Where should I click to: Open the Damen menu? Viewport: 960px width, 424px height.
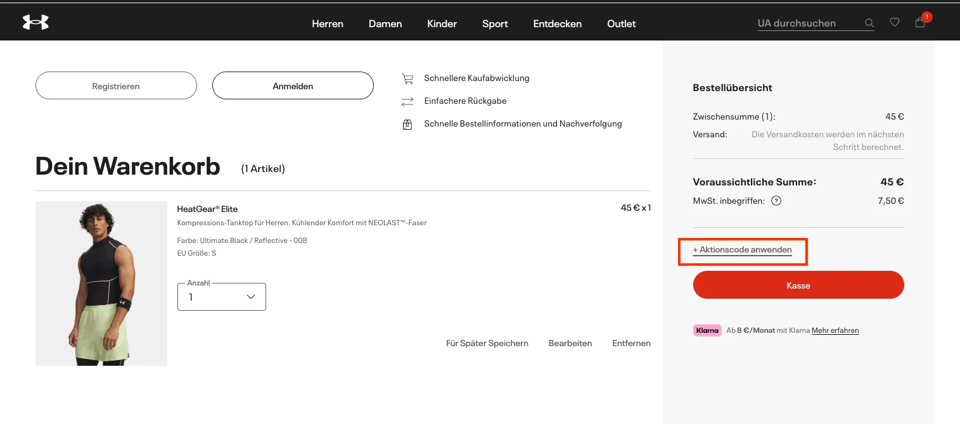click(385, 23)
